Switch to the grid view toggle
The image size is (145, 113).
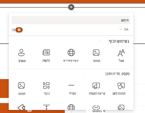click(19, 30)
